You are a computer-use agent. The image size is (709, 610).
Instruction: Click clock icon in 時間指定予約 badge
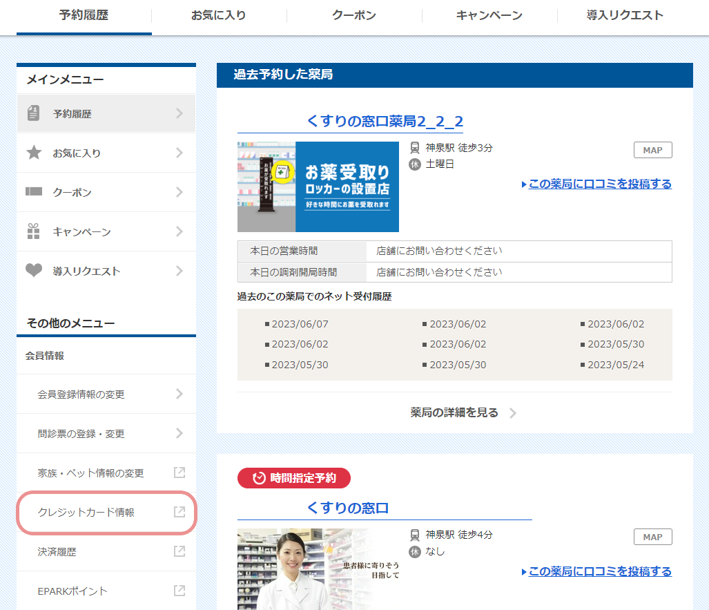coord(259,478)
